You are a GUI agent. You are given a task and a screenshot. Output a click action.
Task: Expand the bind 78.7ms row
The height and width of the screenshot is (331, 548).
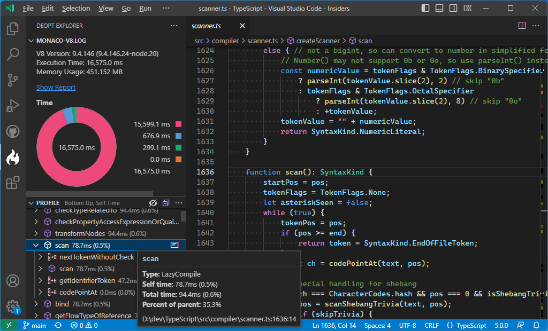click(36, 304)
